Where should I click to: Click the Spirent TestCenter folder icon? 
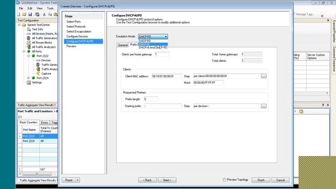pyautogui.click(x=24, y=25)
